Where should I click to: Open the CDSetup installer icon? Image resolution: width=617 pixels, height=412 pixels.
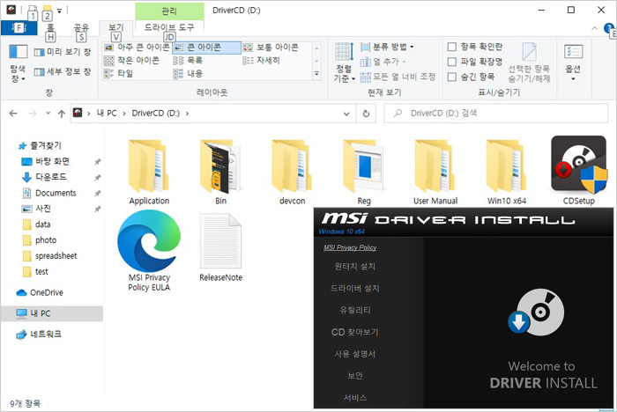(578, 166)
